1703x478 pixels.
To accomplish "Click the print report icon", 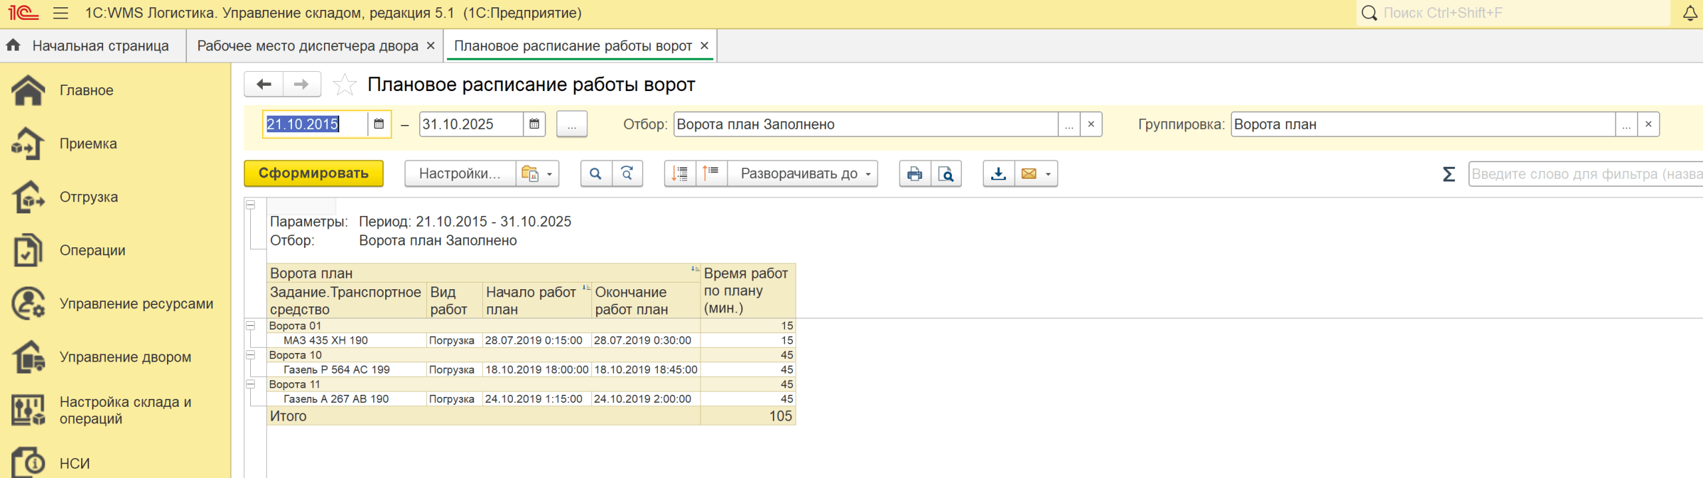I will click(x=915, y=174).
